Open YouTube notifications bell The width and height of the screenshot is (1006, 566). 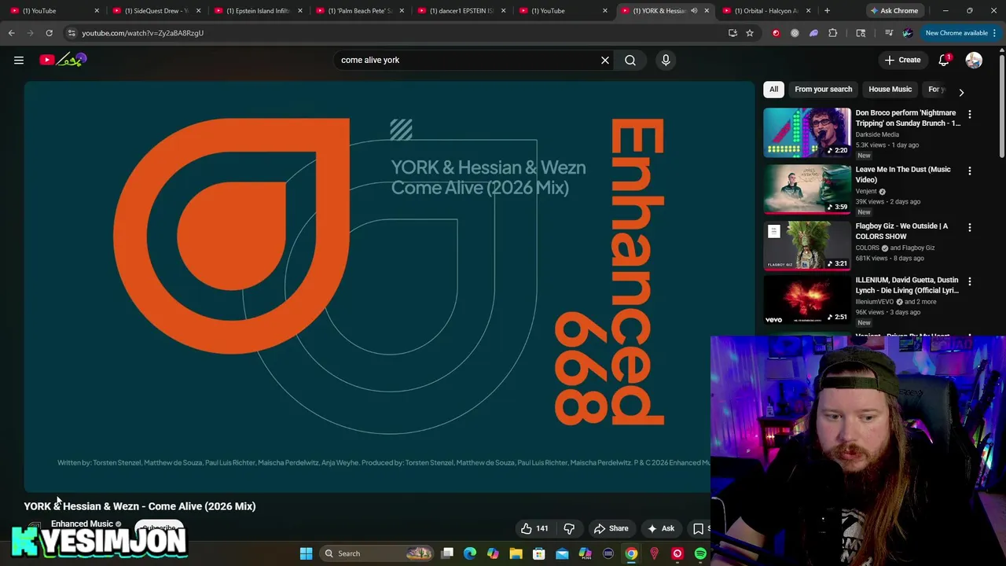point(944,60)
